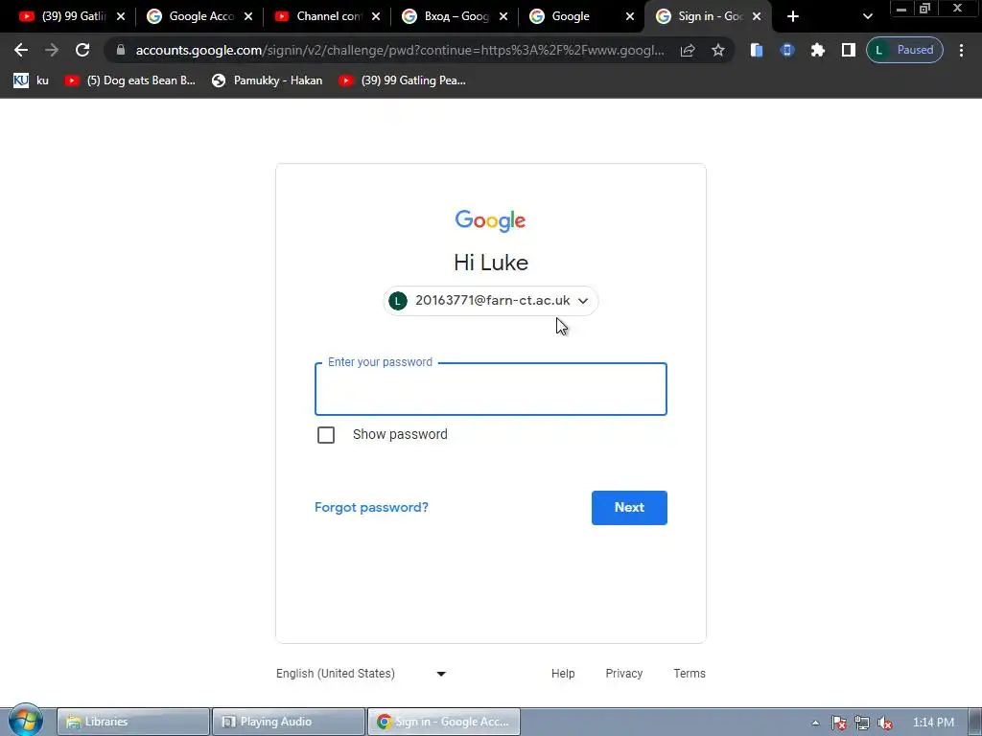Go back using the browser back arrow
The image size is (982, 736).
(x=21, y=50)
